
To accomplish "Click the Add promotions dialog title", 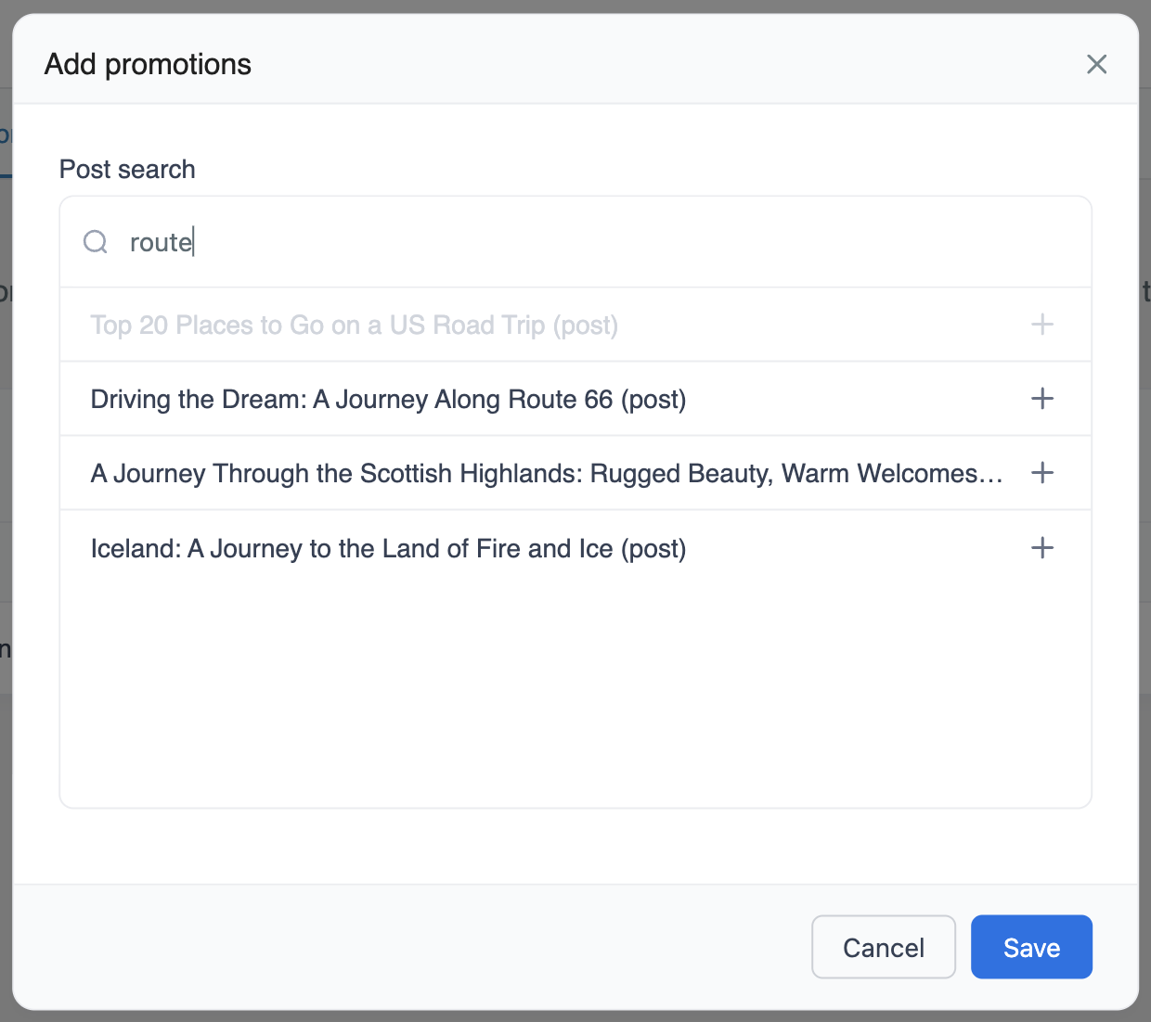I will coord(148,64).
